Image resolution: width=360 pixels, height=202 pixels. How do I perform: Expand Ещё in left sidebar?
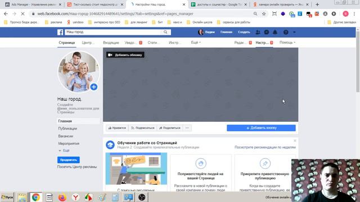(64, 150)
